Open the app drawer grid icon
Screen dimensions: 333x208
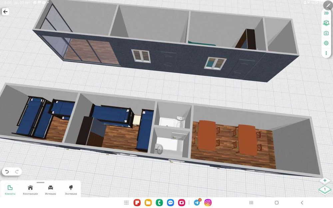(x=126, y=203)
